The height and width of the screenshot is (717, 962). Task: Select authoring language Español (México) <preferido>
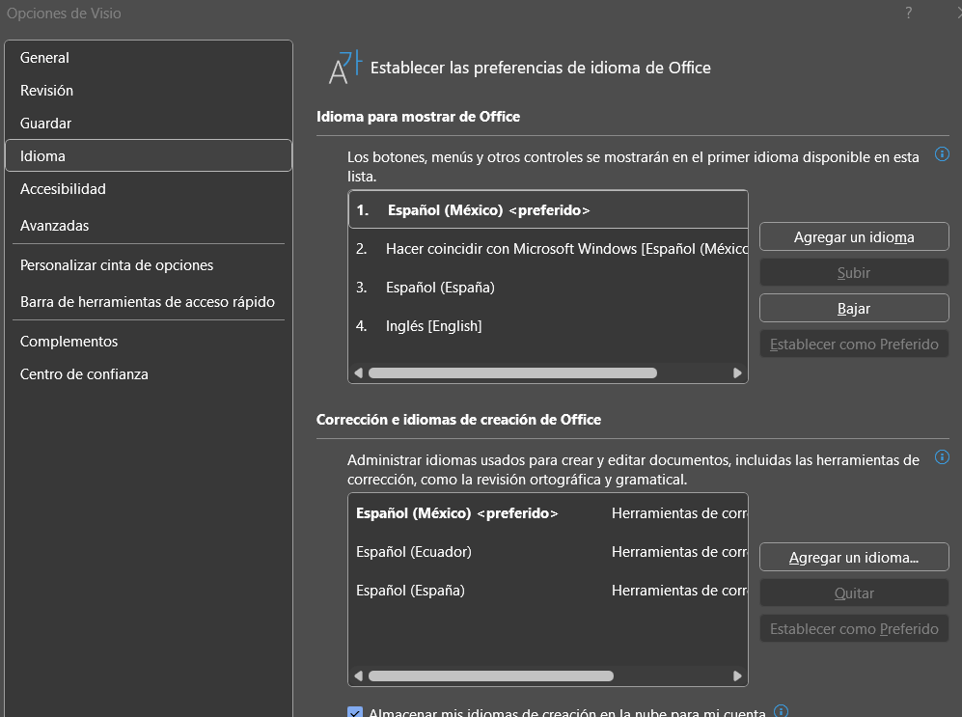click(548, 513)
